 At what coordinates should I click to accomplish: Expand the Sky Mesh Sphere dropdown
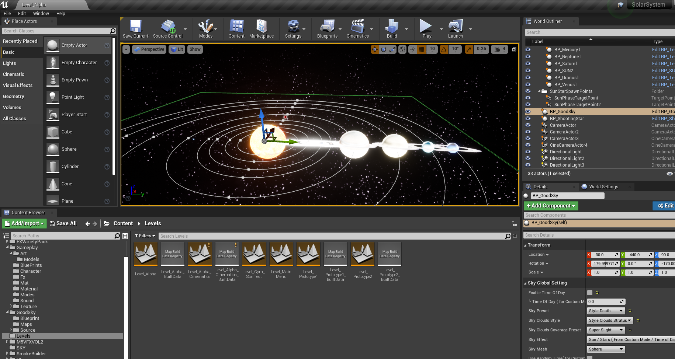tap(606, 349)
